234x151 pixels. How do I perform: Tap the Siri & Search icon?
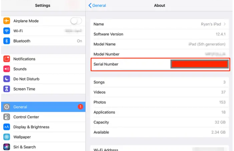click(x=7, y=147)
